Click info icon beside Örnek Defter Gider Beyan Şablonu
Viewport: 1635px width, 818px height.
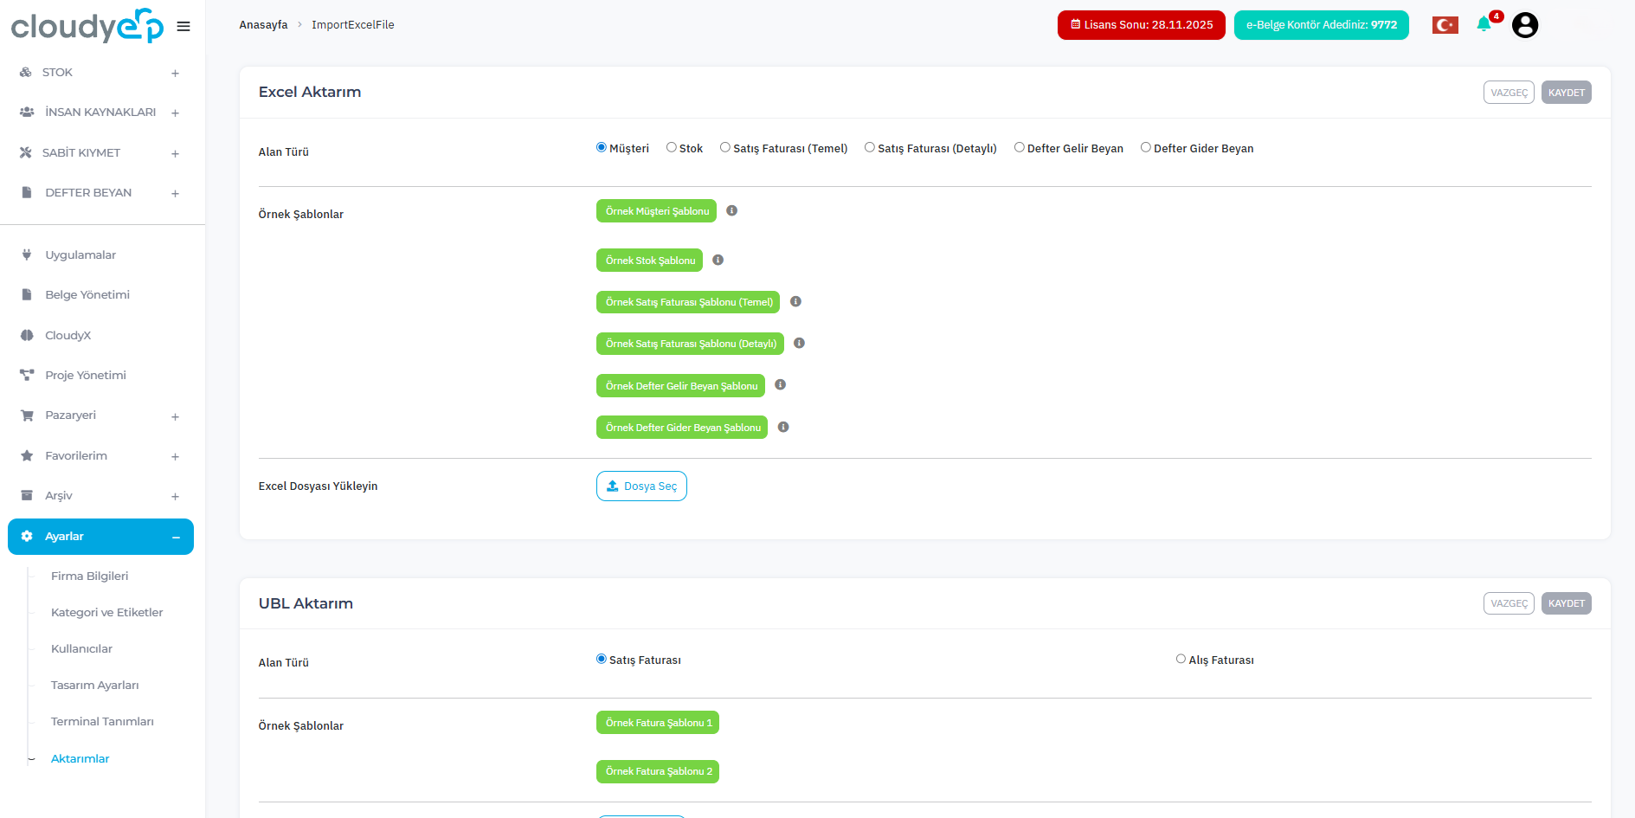(782, 427)
